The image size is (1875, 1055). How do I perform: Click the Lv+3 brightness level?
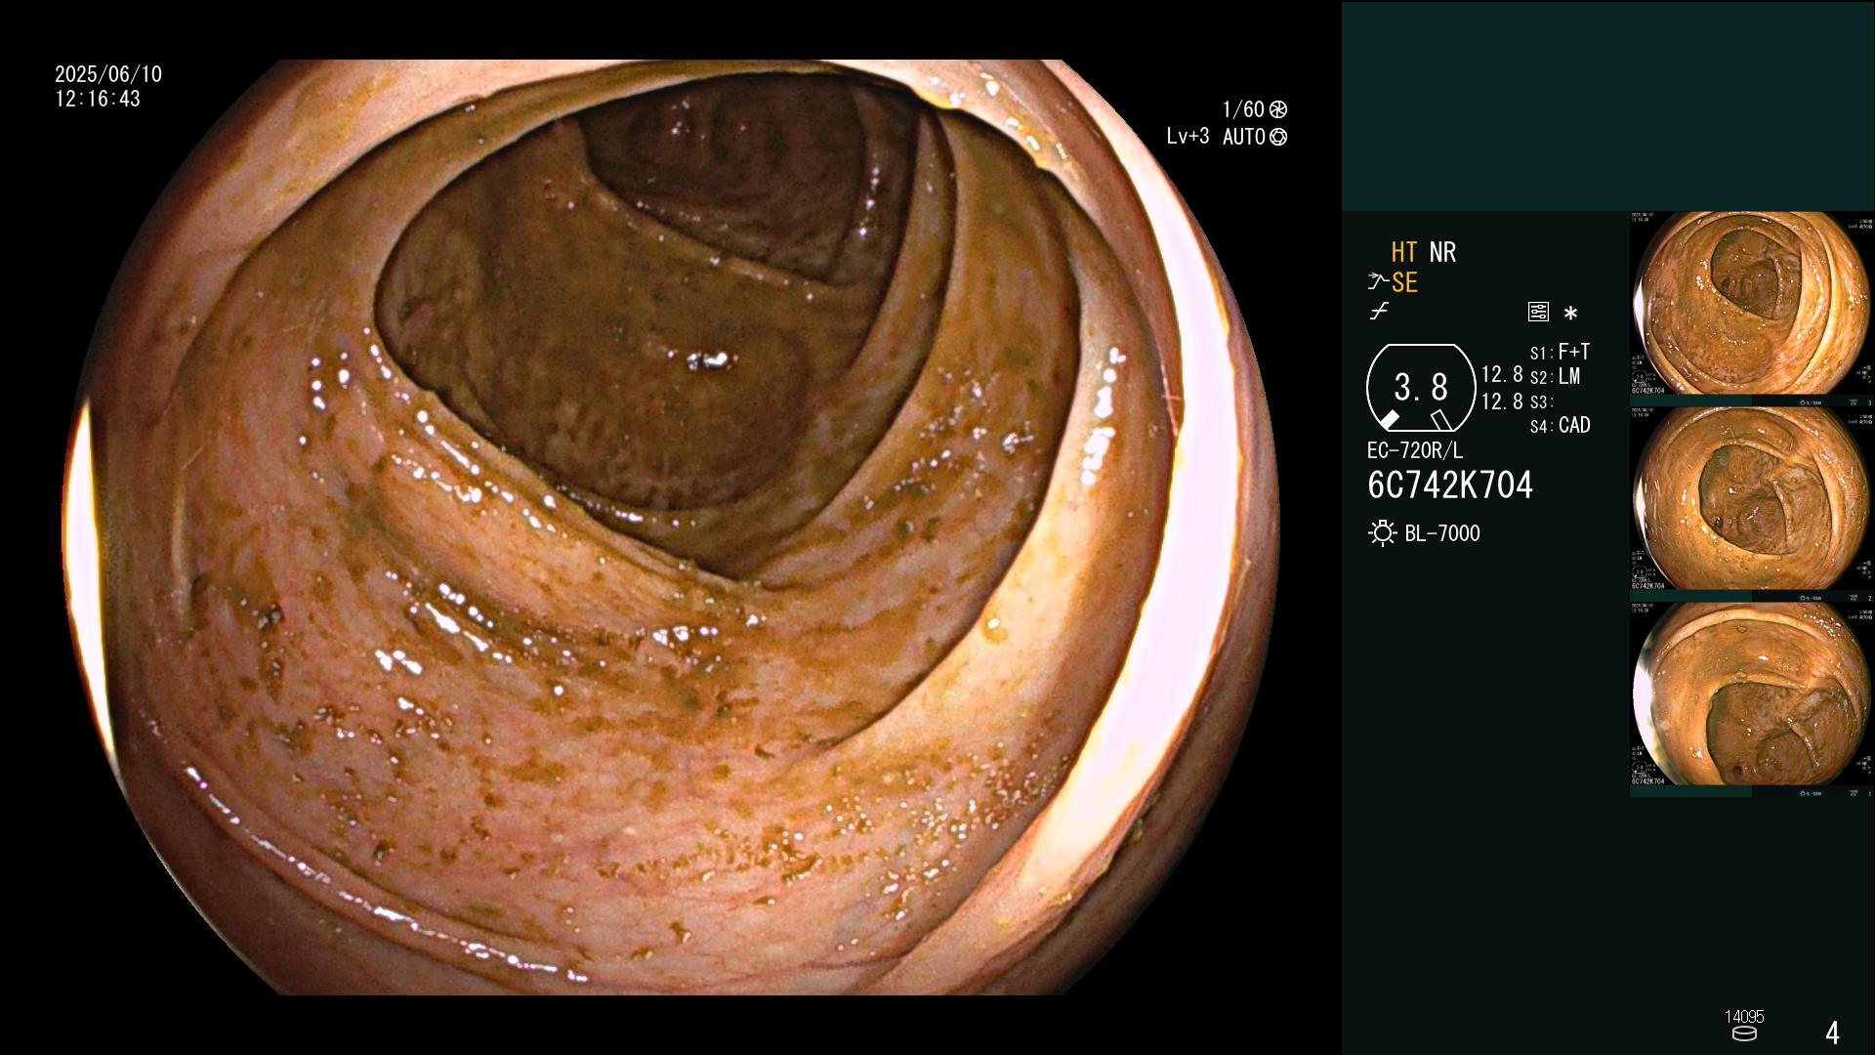tap(1187, 137)
